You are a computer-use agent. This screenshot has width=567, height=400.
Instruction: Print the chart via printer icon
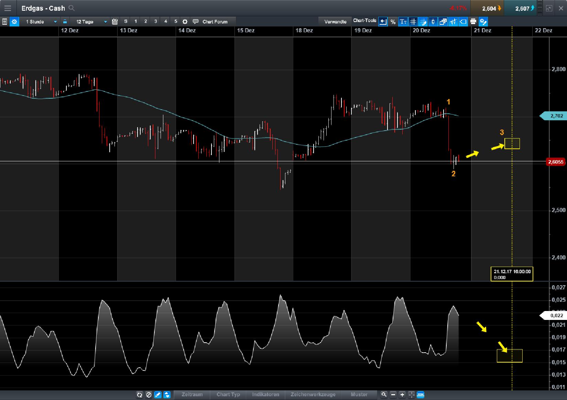[473, 22]
